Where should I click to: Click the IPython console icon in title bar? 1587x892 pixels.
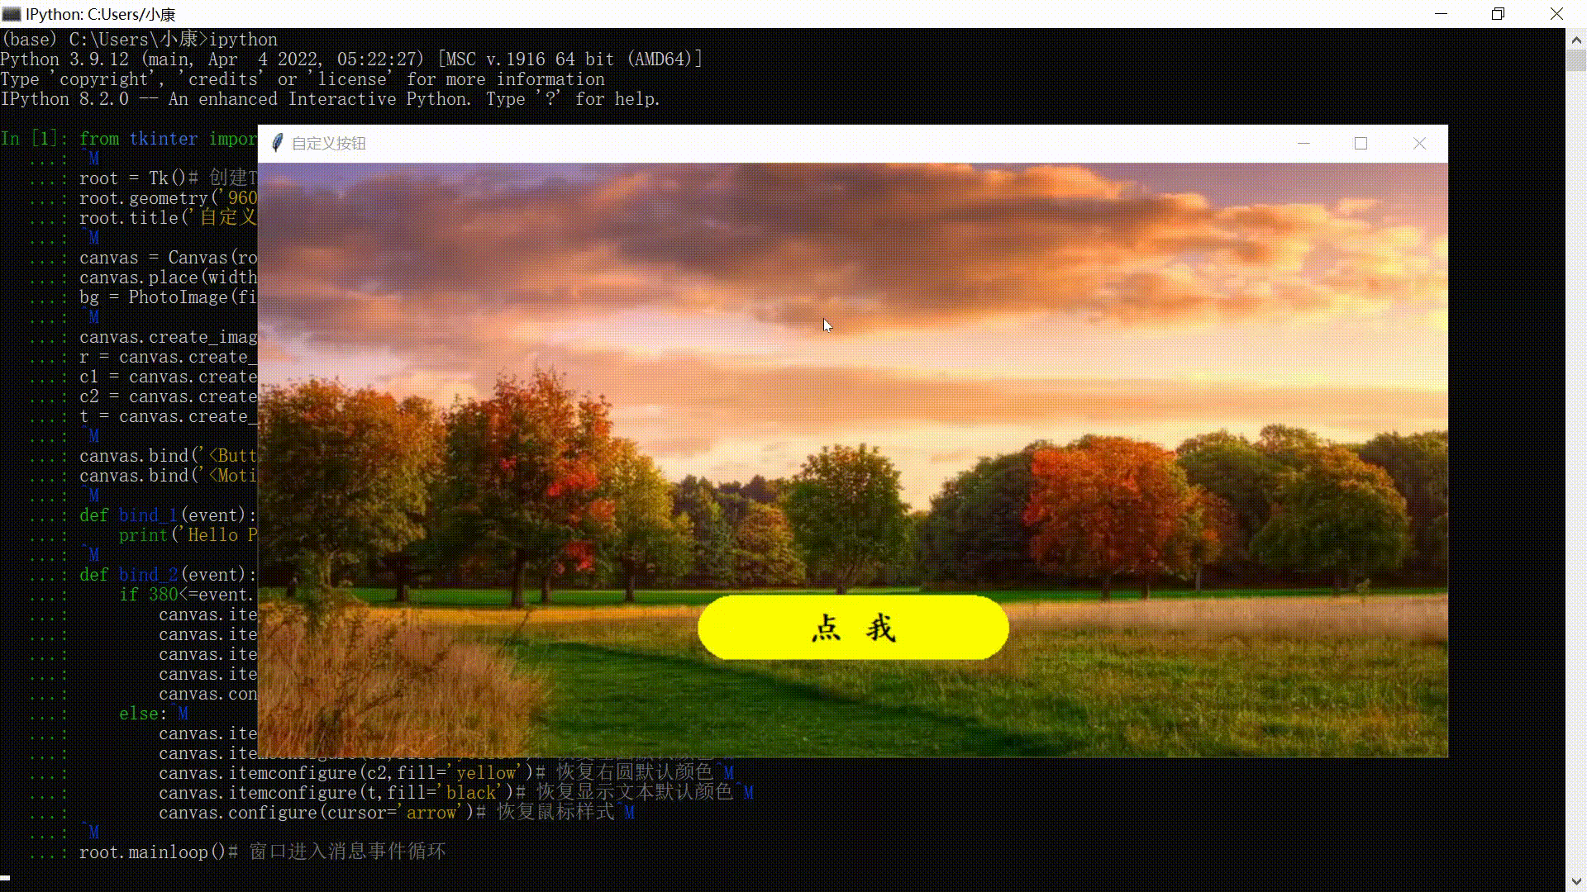click(12, 14)
